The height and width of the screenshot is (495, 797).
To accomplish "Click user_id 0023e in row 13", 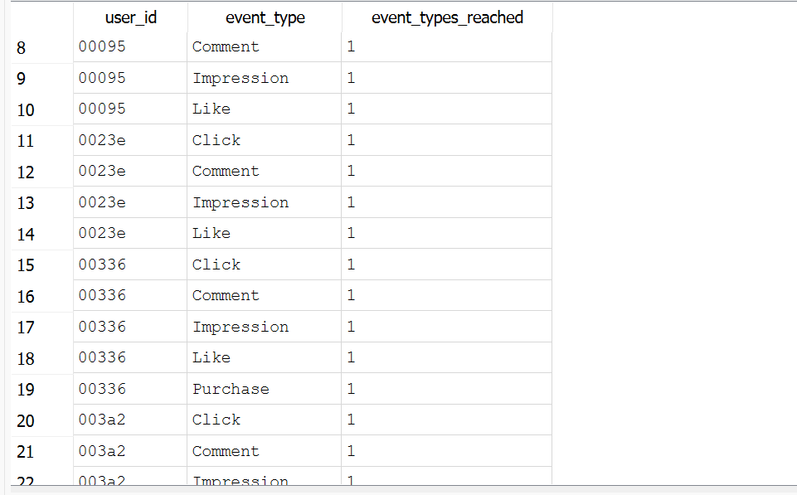I will [102, 202].
